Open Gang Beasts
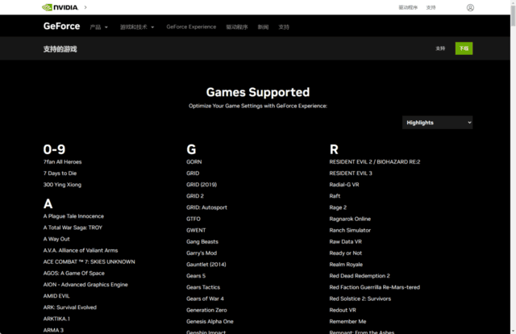This screenshot has height=334, width=516. tap(202, 242)
